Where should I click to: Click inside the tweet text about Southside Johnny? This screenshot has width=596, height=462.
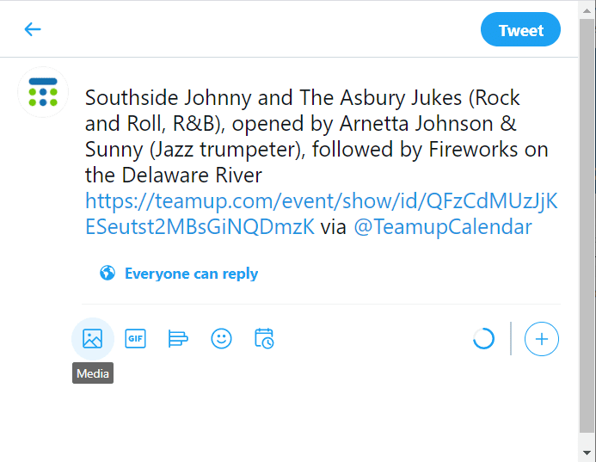(301, 124)
